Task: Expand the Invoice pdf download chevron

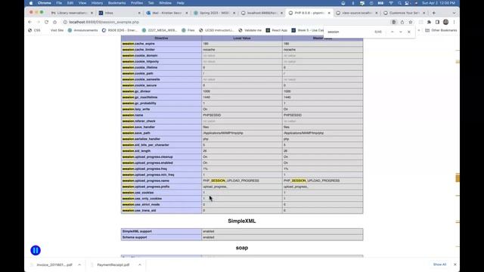Action: (79, 264)
